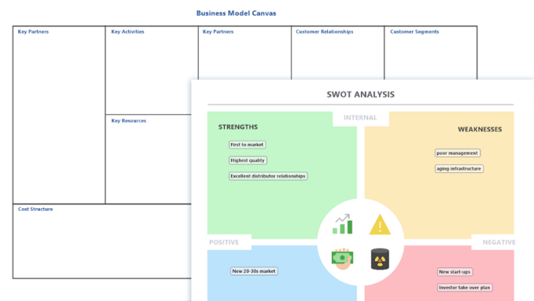Select the 'First to market' tag

click(247, 145)
